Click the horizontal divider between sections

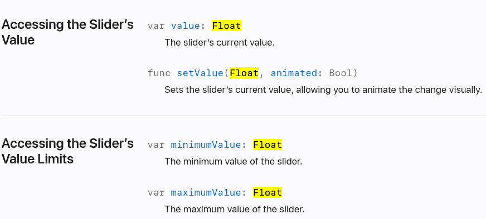click(x=244, y=116)
